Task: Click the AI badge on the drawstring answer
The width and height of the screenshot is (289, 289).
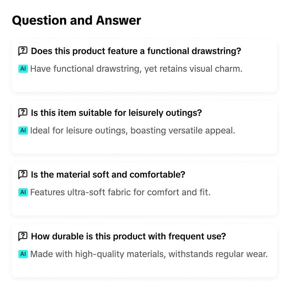Action: click(23, 69)
